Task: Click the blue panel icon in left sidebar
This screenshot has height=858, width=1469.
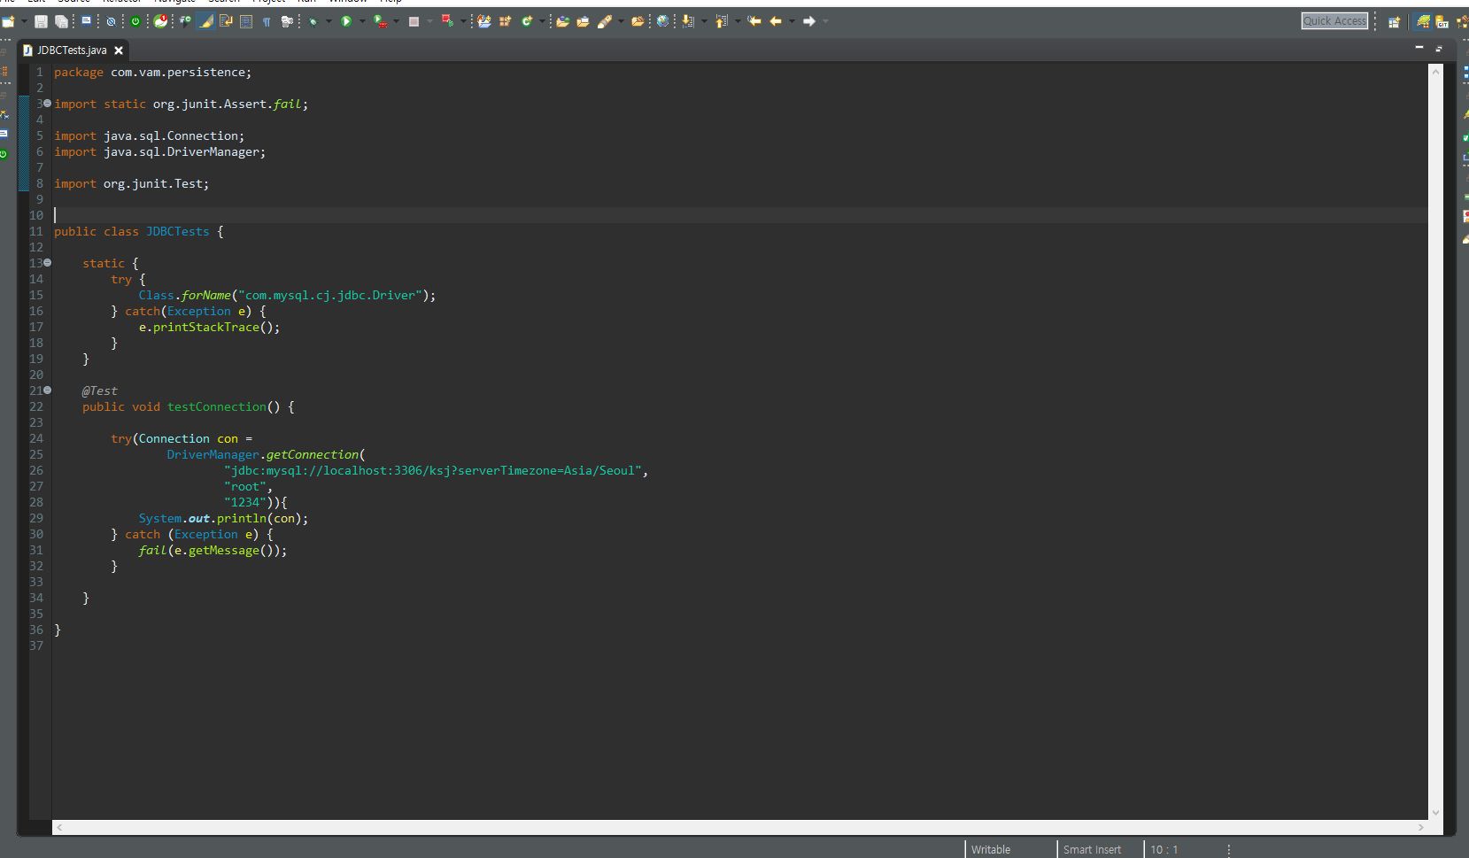Action: click(4, 134)
